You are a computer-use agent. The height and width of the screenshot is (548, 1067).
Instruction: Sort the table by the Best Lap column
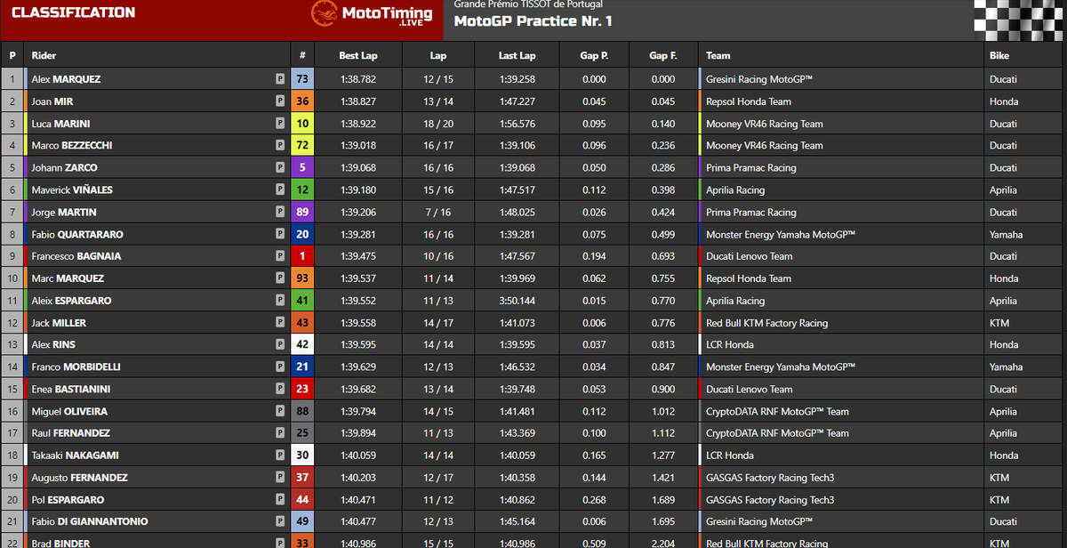click(359, 55)
